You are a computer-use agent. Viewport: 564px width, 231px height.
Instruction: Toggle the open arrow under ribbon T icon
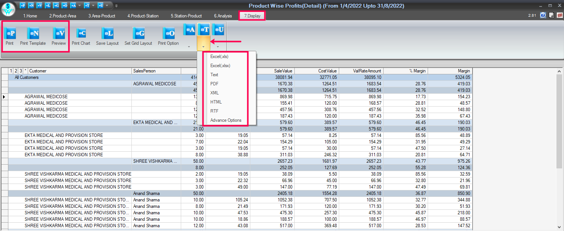coord(204,47)
